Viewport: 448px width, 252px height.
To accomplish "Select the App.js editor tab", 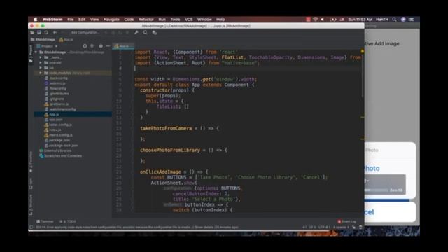I will click(123, 46).
